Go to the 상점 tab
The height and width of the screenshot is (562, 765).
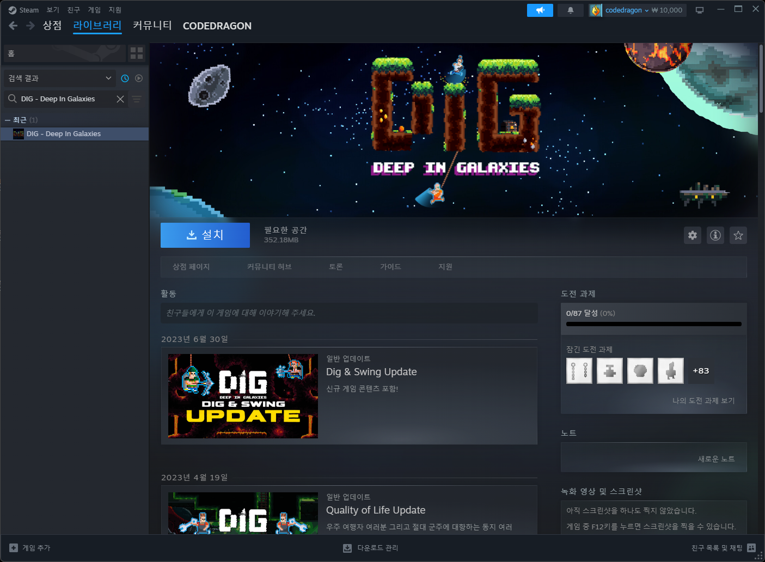(52, 26)
